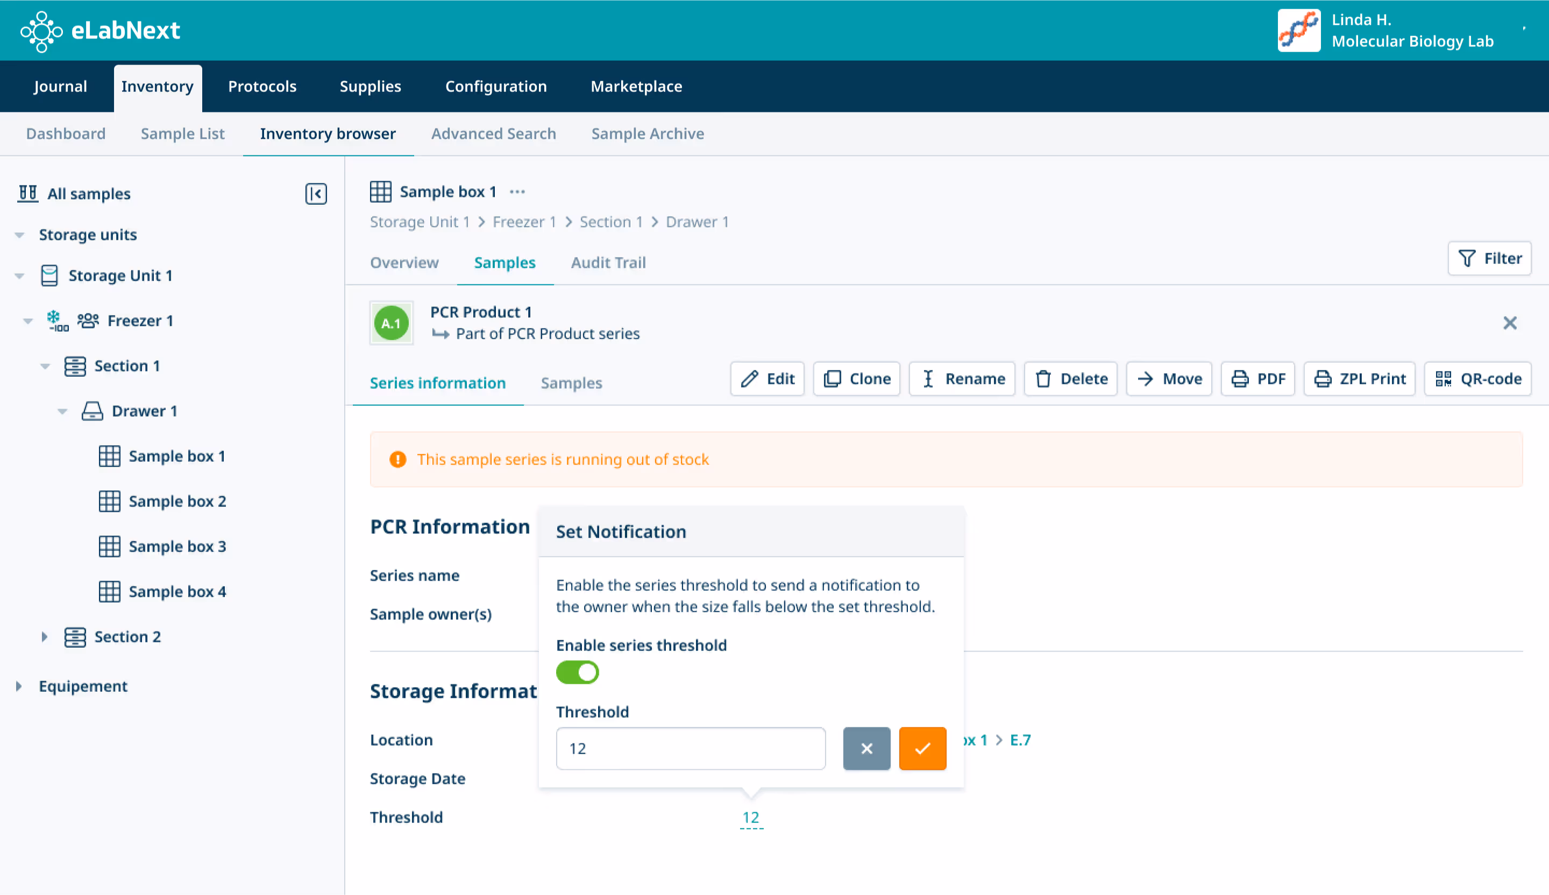Toggle the Enable series threshold switch
Image resolution: width=1549 pixels, height=895 pixels.
pyautogui.click(x=577, y=672)
